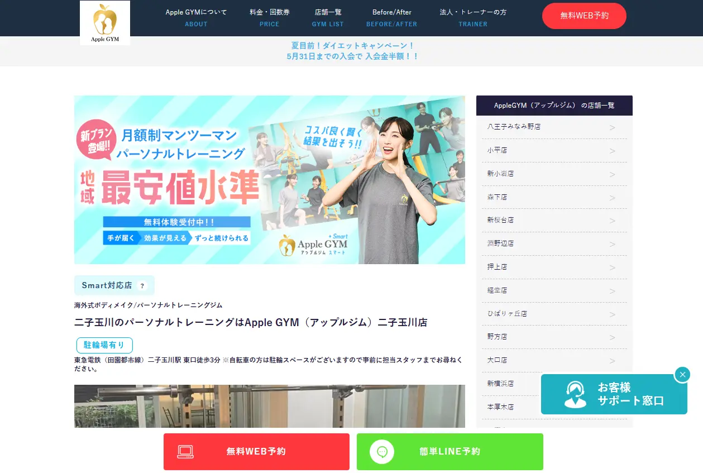Open the Before/After menu item
This screenshot has height=473, width=703.
coord(391,18)
